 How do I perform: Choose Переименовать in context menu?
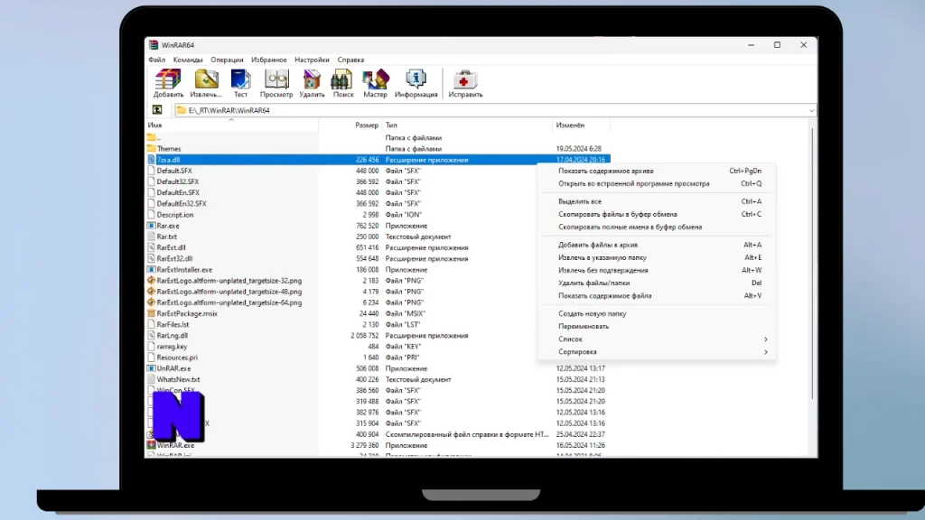(x=656, y=326)
